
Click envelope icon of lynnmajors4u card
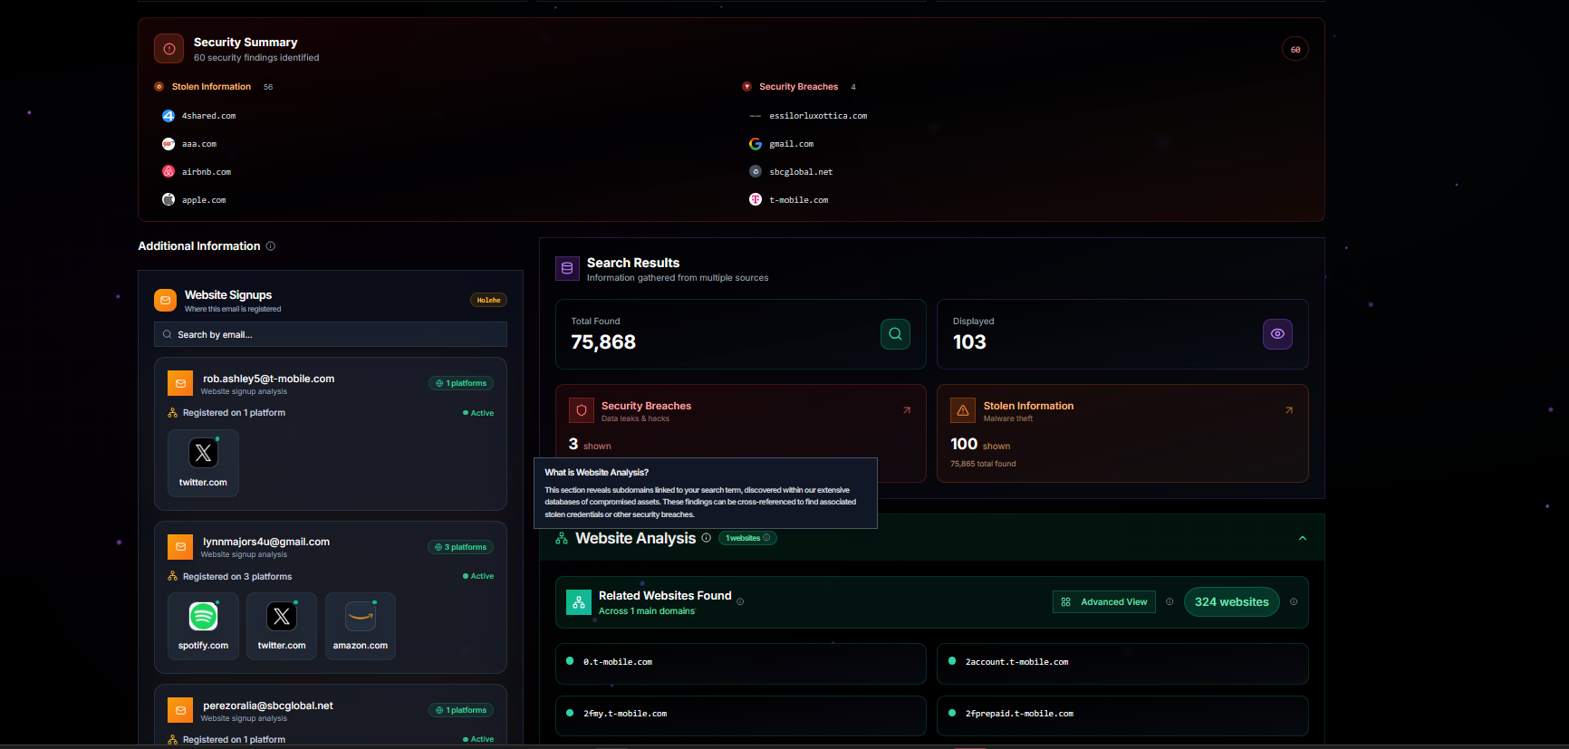point(180,547)
